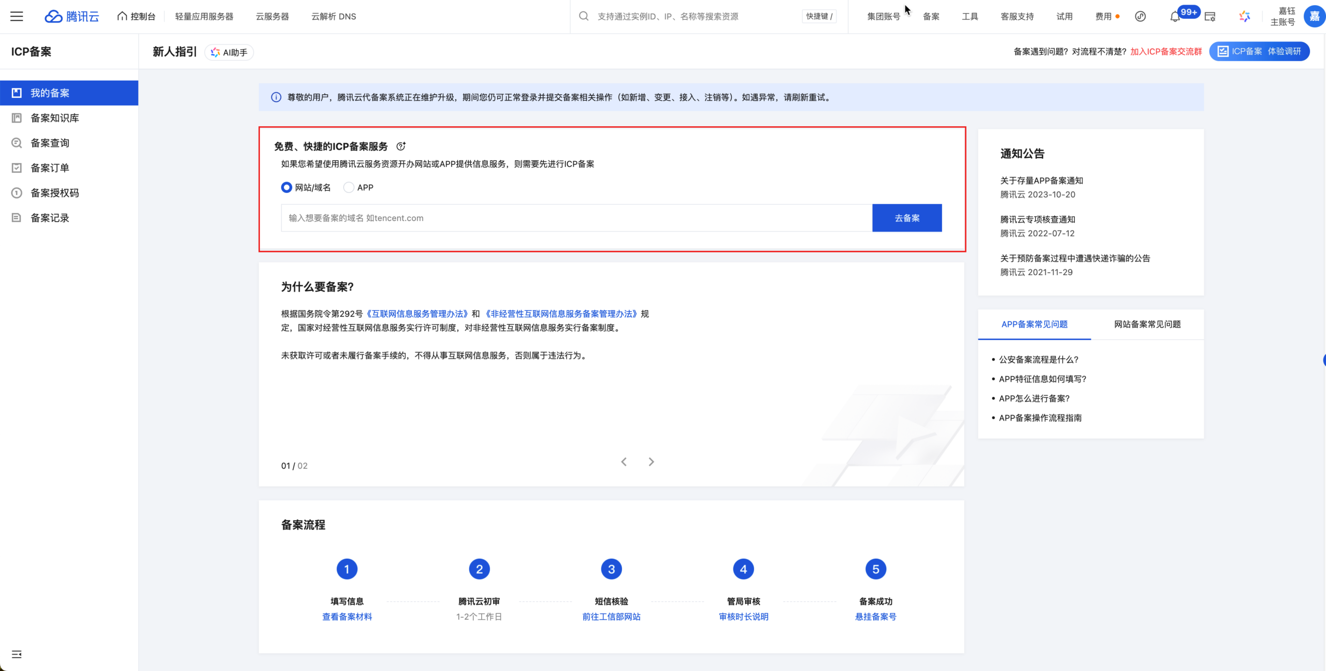Image resolution: width=1326 pixels, height=671 pixels.
Task: Open 备案授权码 in sidebar
Action: pos(55,193)
